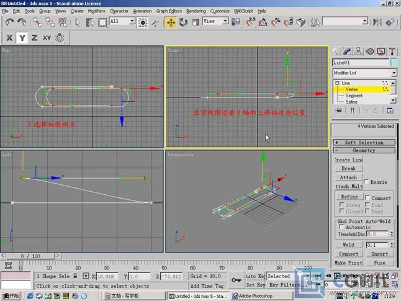The width and height of the screenshot is (401, 301).
Task: Activate the Select and Rotate tool
Action: point(183,22)
